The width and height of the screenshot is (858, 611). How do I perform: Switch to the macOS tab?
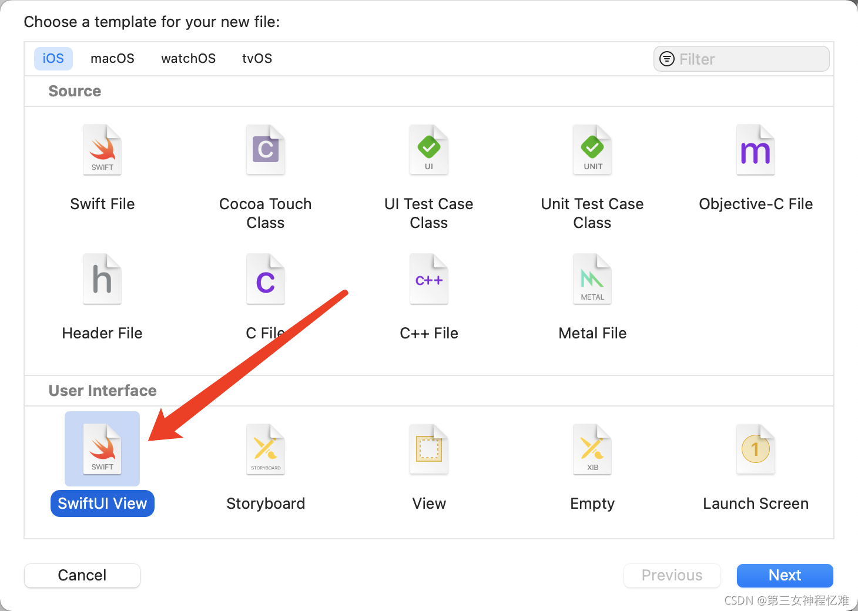tap(112, 59)
